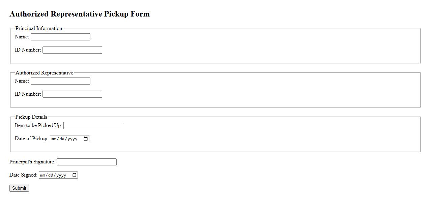Click the "Item to be Picked Up:" label
Image resolution: width=431 pixels, height=219 pixels.
[x=38, y=125]
